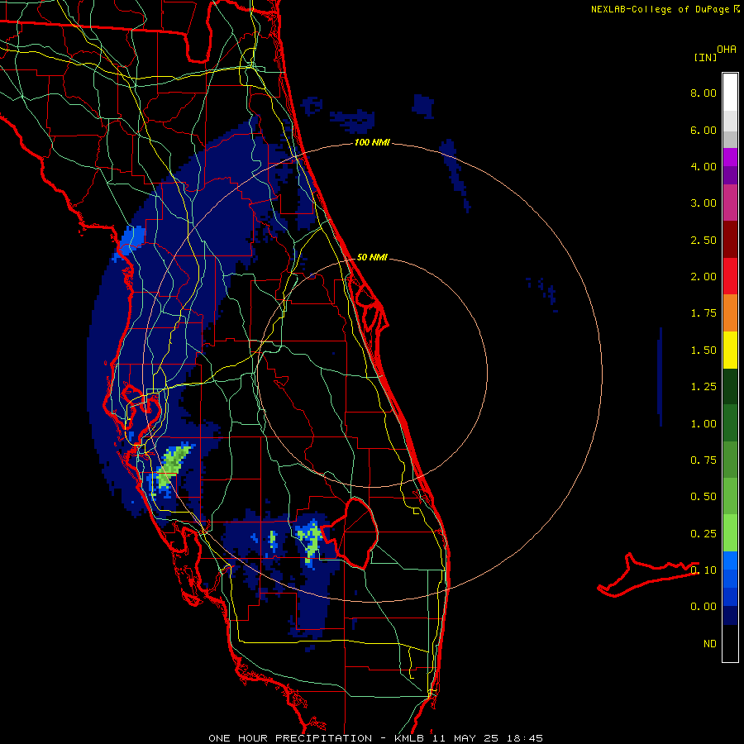
Task: Click the green rain cell west of Lake Okeechobee
Action: pos(310,541)
